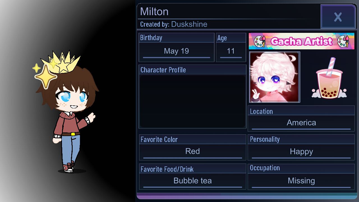Tap the large sparkle star on character
This screenshot has height=202, width=359.
(46, 77)
